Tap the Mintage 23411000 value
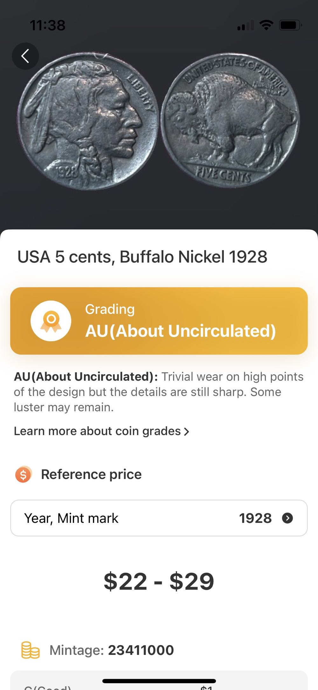This screenshot has height=690, width=318. tap(141, 650)
